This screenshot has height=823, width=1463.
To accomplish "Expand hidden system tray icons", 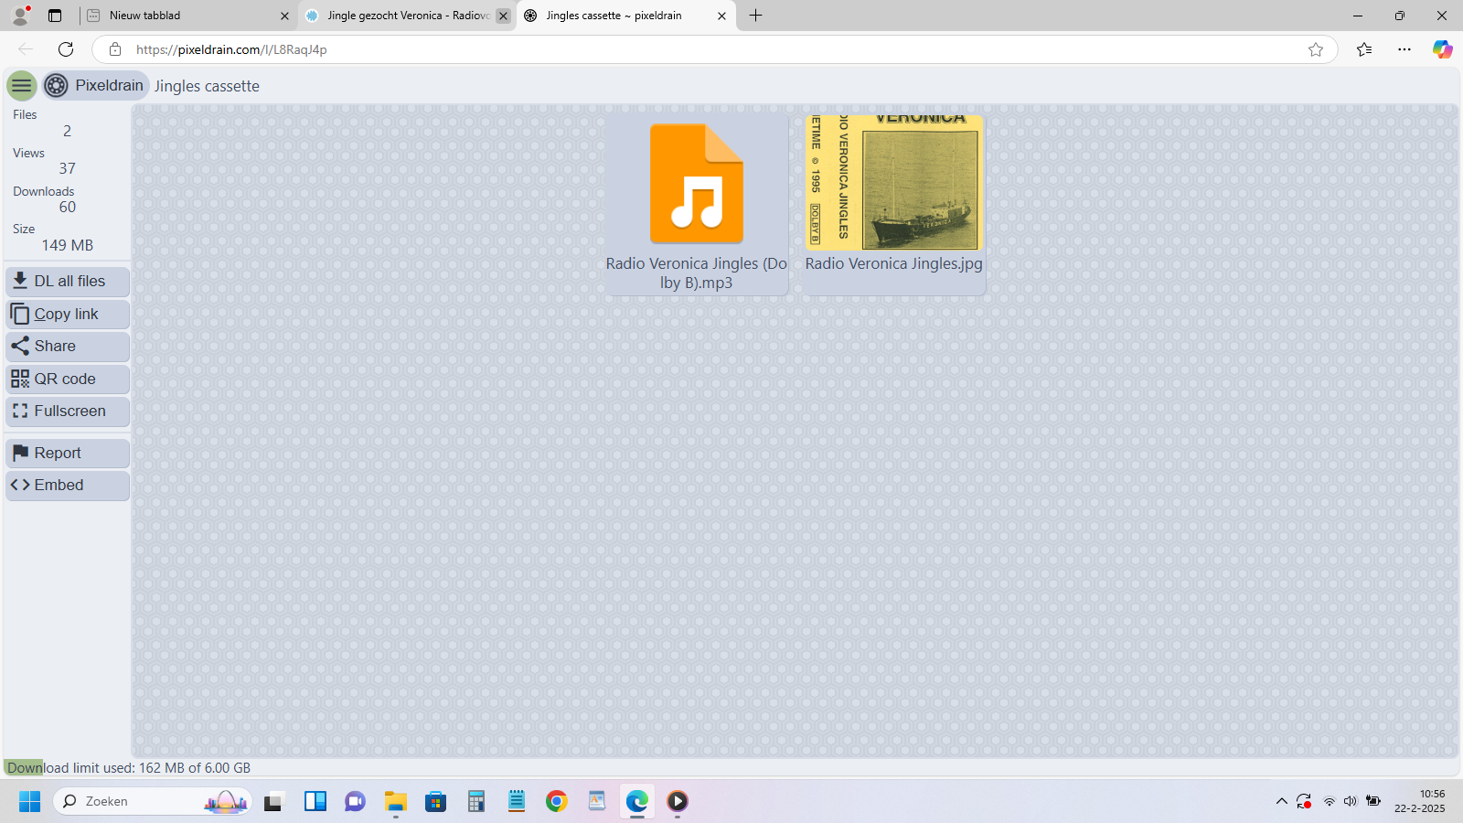I will [1281, 802].
